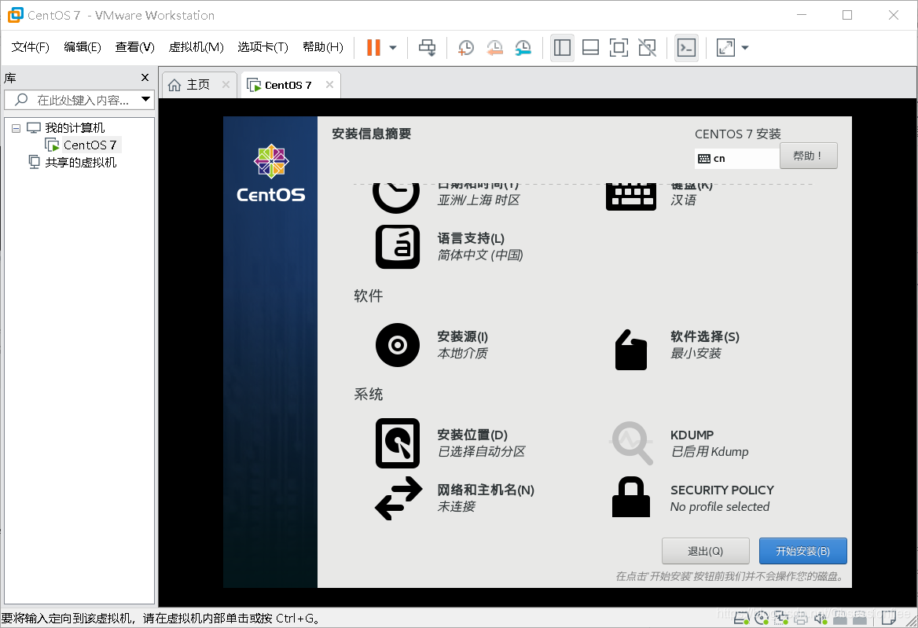Open the KDUMP magnifier icon

(631, 443)
